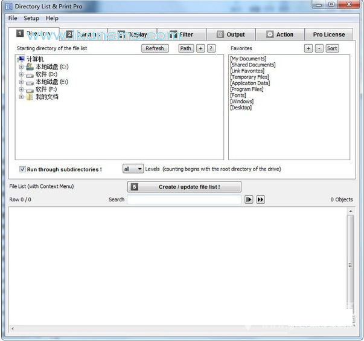
Task: Click the F: drive icon
Action: [x=30, y=90]
